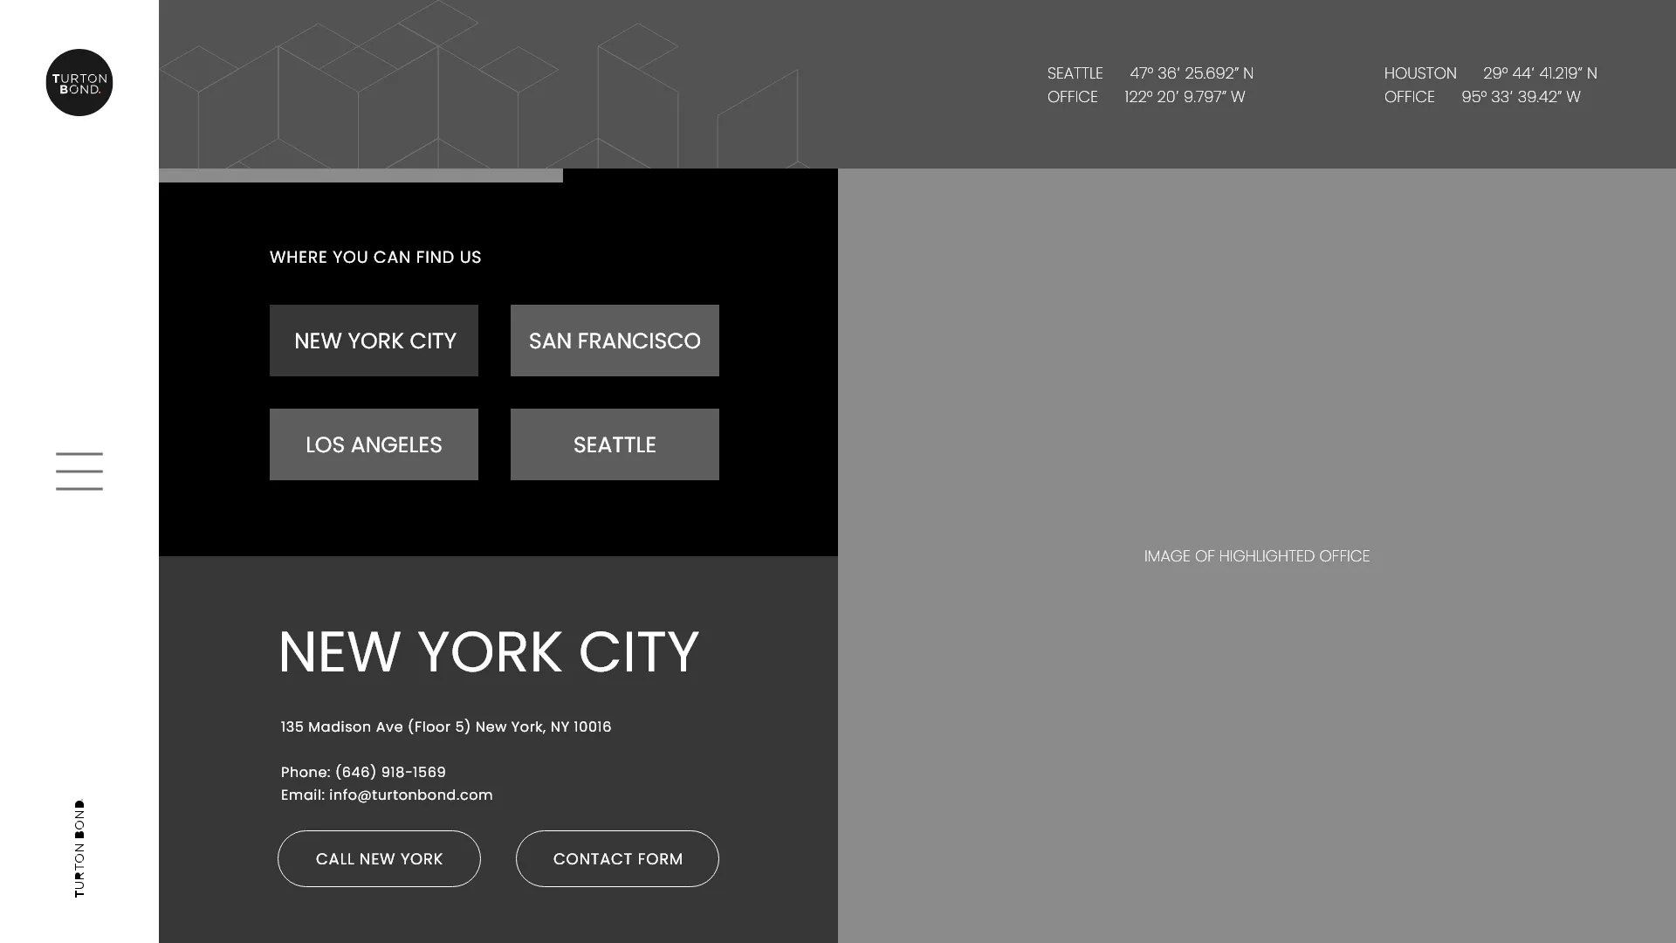Image resolution: width=1676 pixels, height=943 pixels.
Task: Click the gray progress bar under header
Action: click(361, 176)
